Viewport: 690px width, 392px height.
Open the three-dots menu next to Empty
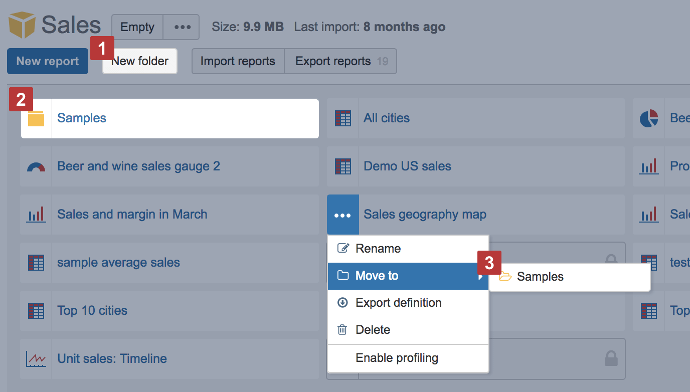(x=182, y=27)
